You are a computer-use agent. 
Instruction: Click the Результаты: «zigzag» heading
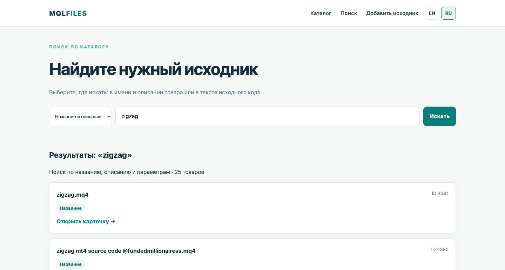point(90,155)
